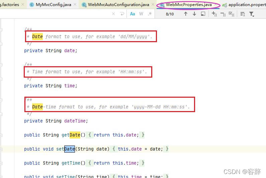This screenshot has height=178, width=266.
Task: Close the WebMvcAutoConfiguration.java tab
Action: [x=153, y=5]
